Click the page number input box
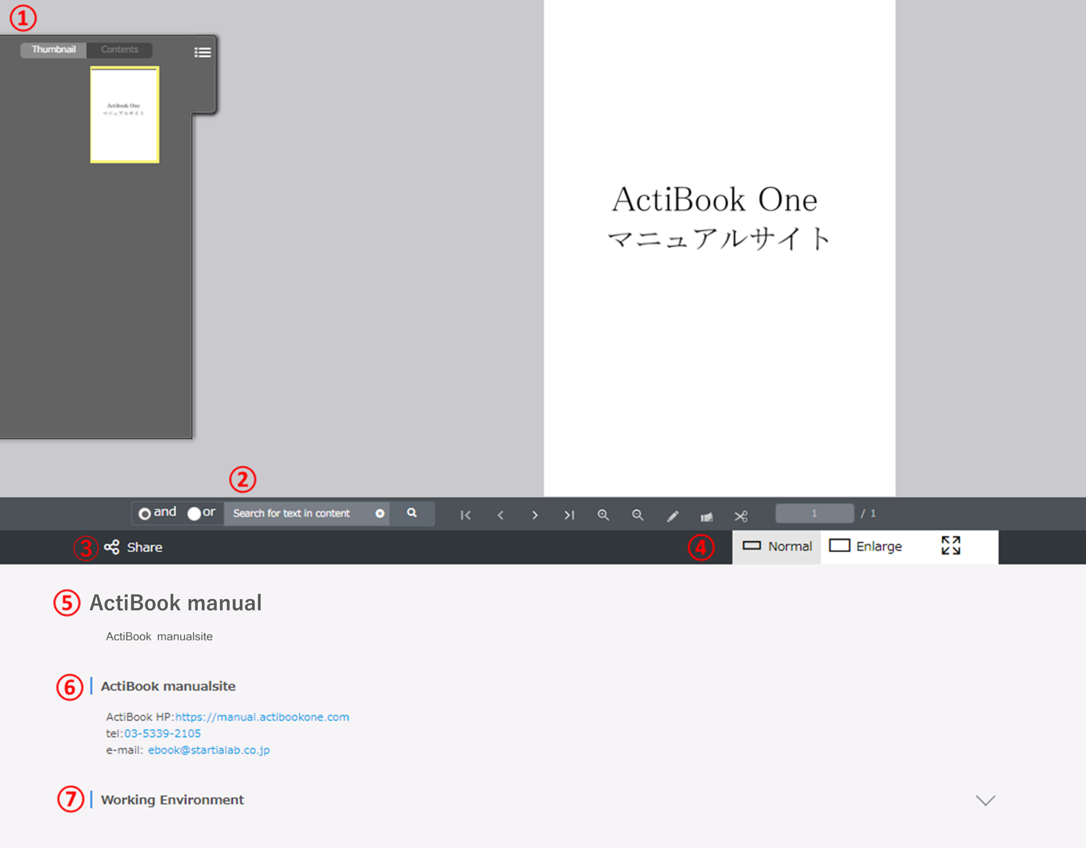This screenshot has width=1086, height=848. click(815, 513)
